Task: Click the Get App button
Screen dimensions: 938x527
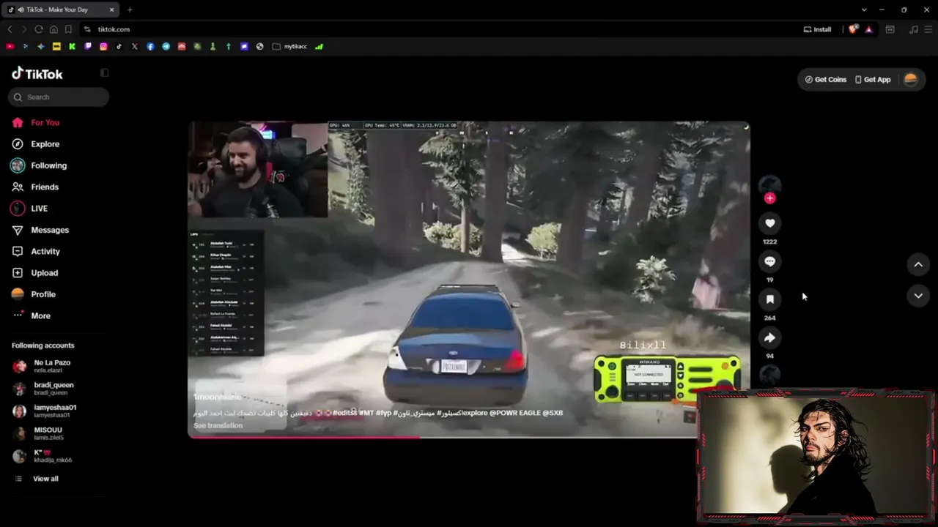Action: coord(873,80)
